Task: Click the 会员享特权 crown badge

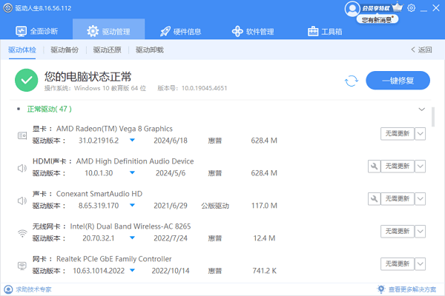Action: coord(382,7)
